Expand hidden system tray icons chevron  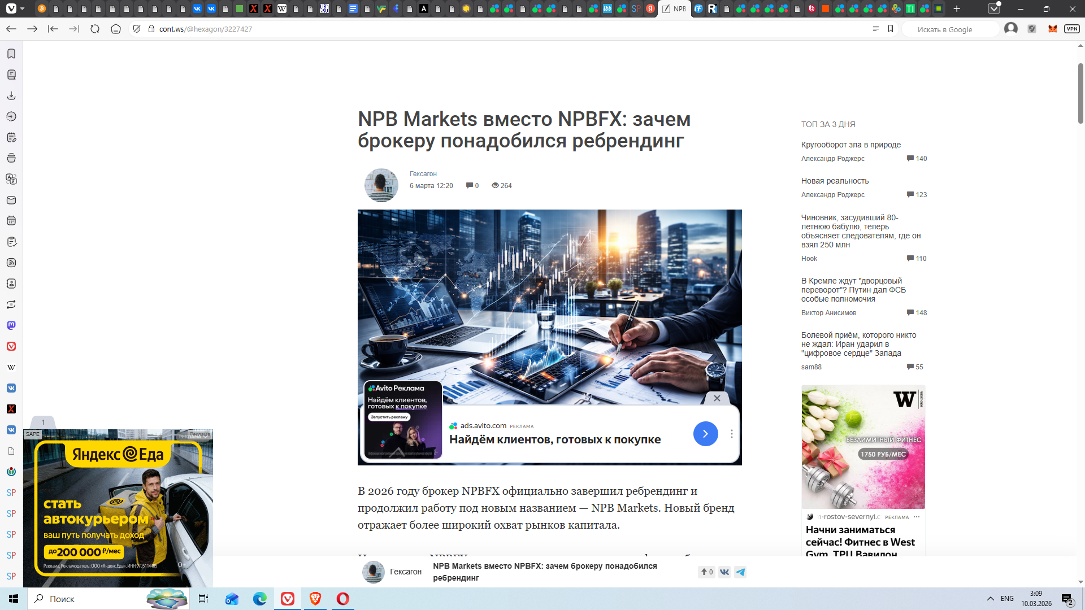click(x=990, y=599)
